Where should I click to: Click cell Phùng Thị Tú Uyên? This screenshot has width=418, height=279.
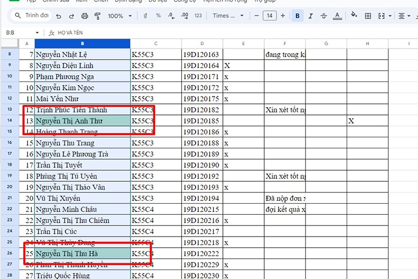tap(82, 176)
